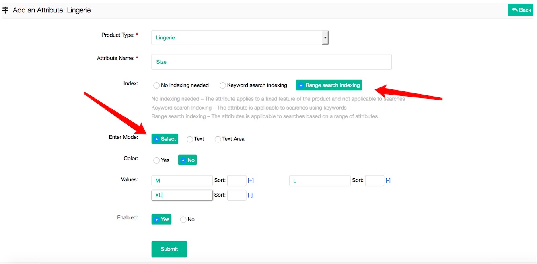Click the Attribute Name input field
Viewport: 537px width, 264px height.
click(271, 62)
